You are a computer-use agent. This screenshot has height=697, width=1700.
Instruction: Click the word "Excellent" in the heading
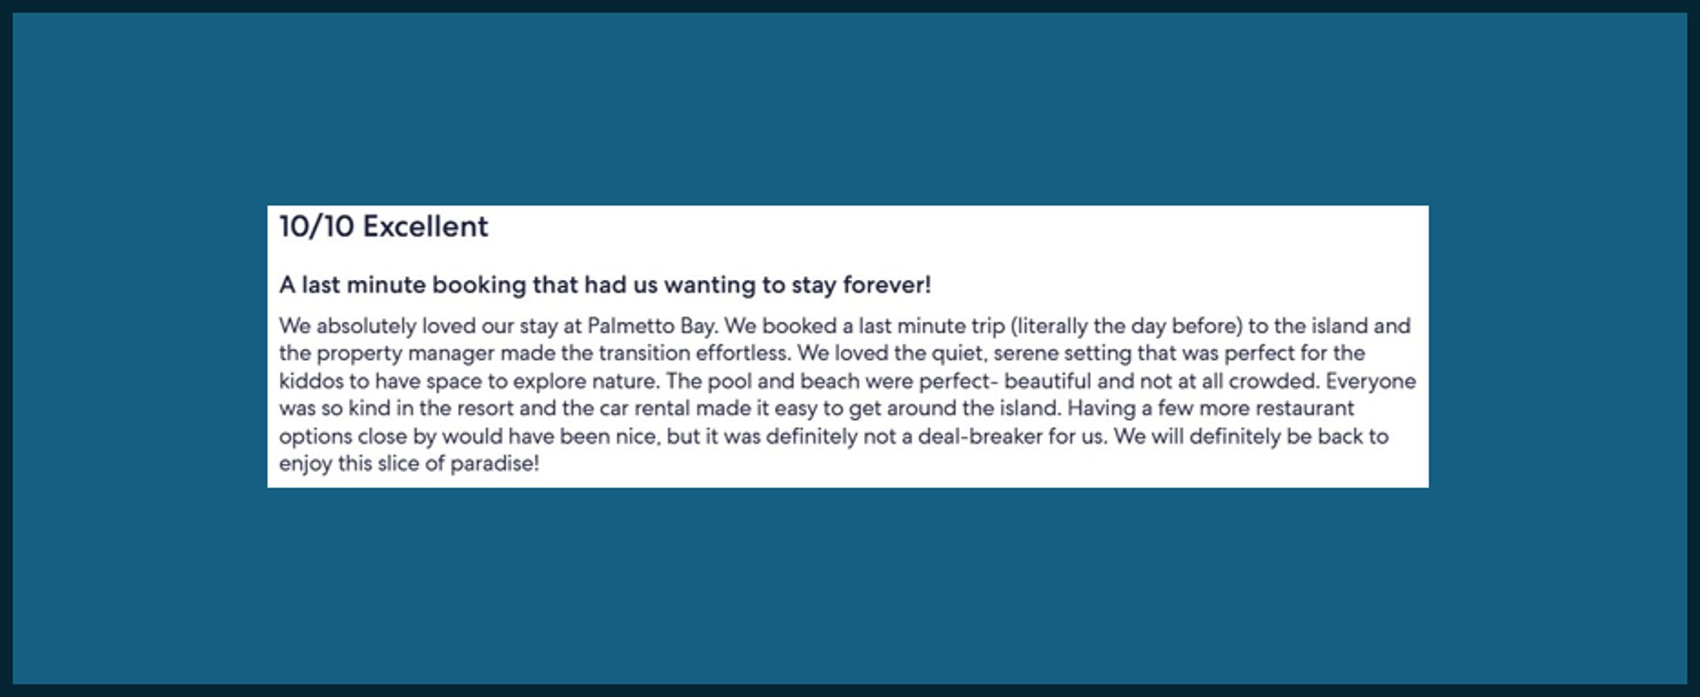425,227
